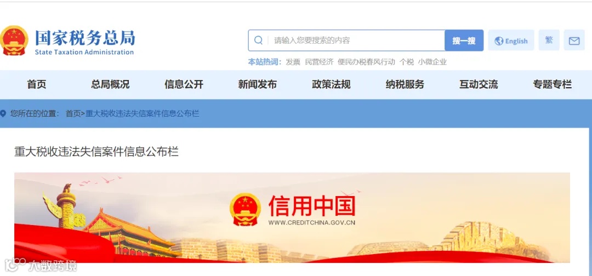592x276 pixels.
Task: Open the 信用中国 banner image
Action: tap(292, 217)
